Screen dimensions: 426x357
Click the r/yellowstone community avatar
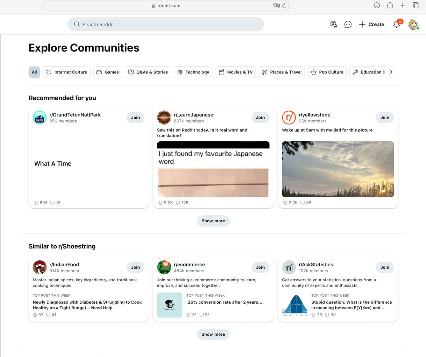click(289, 118)
